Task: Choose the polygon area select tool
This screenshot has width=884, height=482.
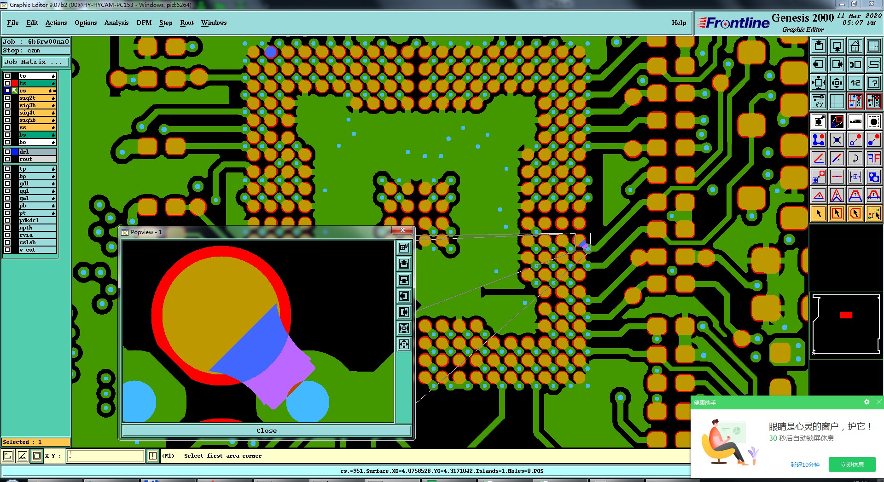Action: [x=855, y=213]
